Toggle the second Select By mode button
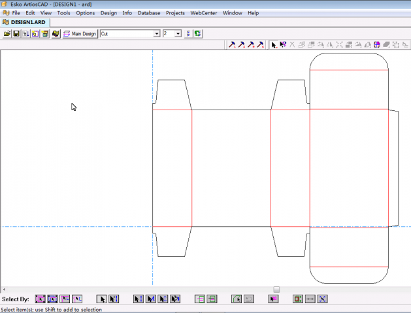The height and width of the screenshot is (313, 411). point(53,299)
